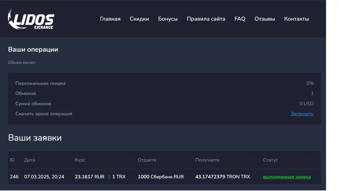Open the FAQ page
Image resolution: width=339 pixels, height=191 pixels.
[240, 19]
